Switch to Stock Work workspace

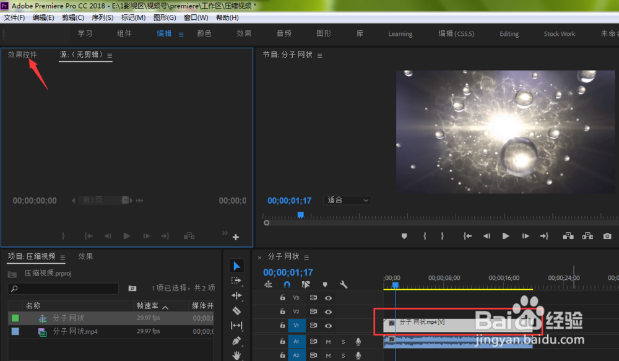tap(560, 33)
